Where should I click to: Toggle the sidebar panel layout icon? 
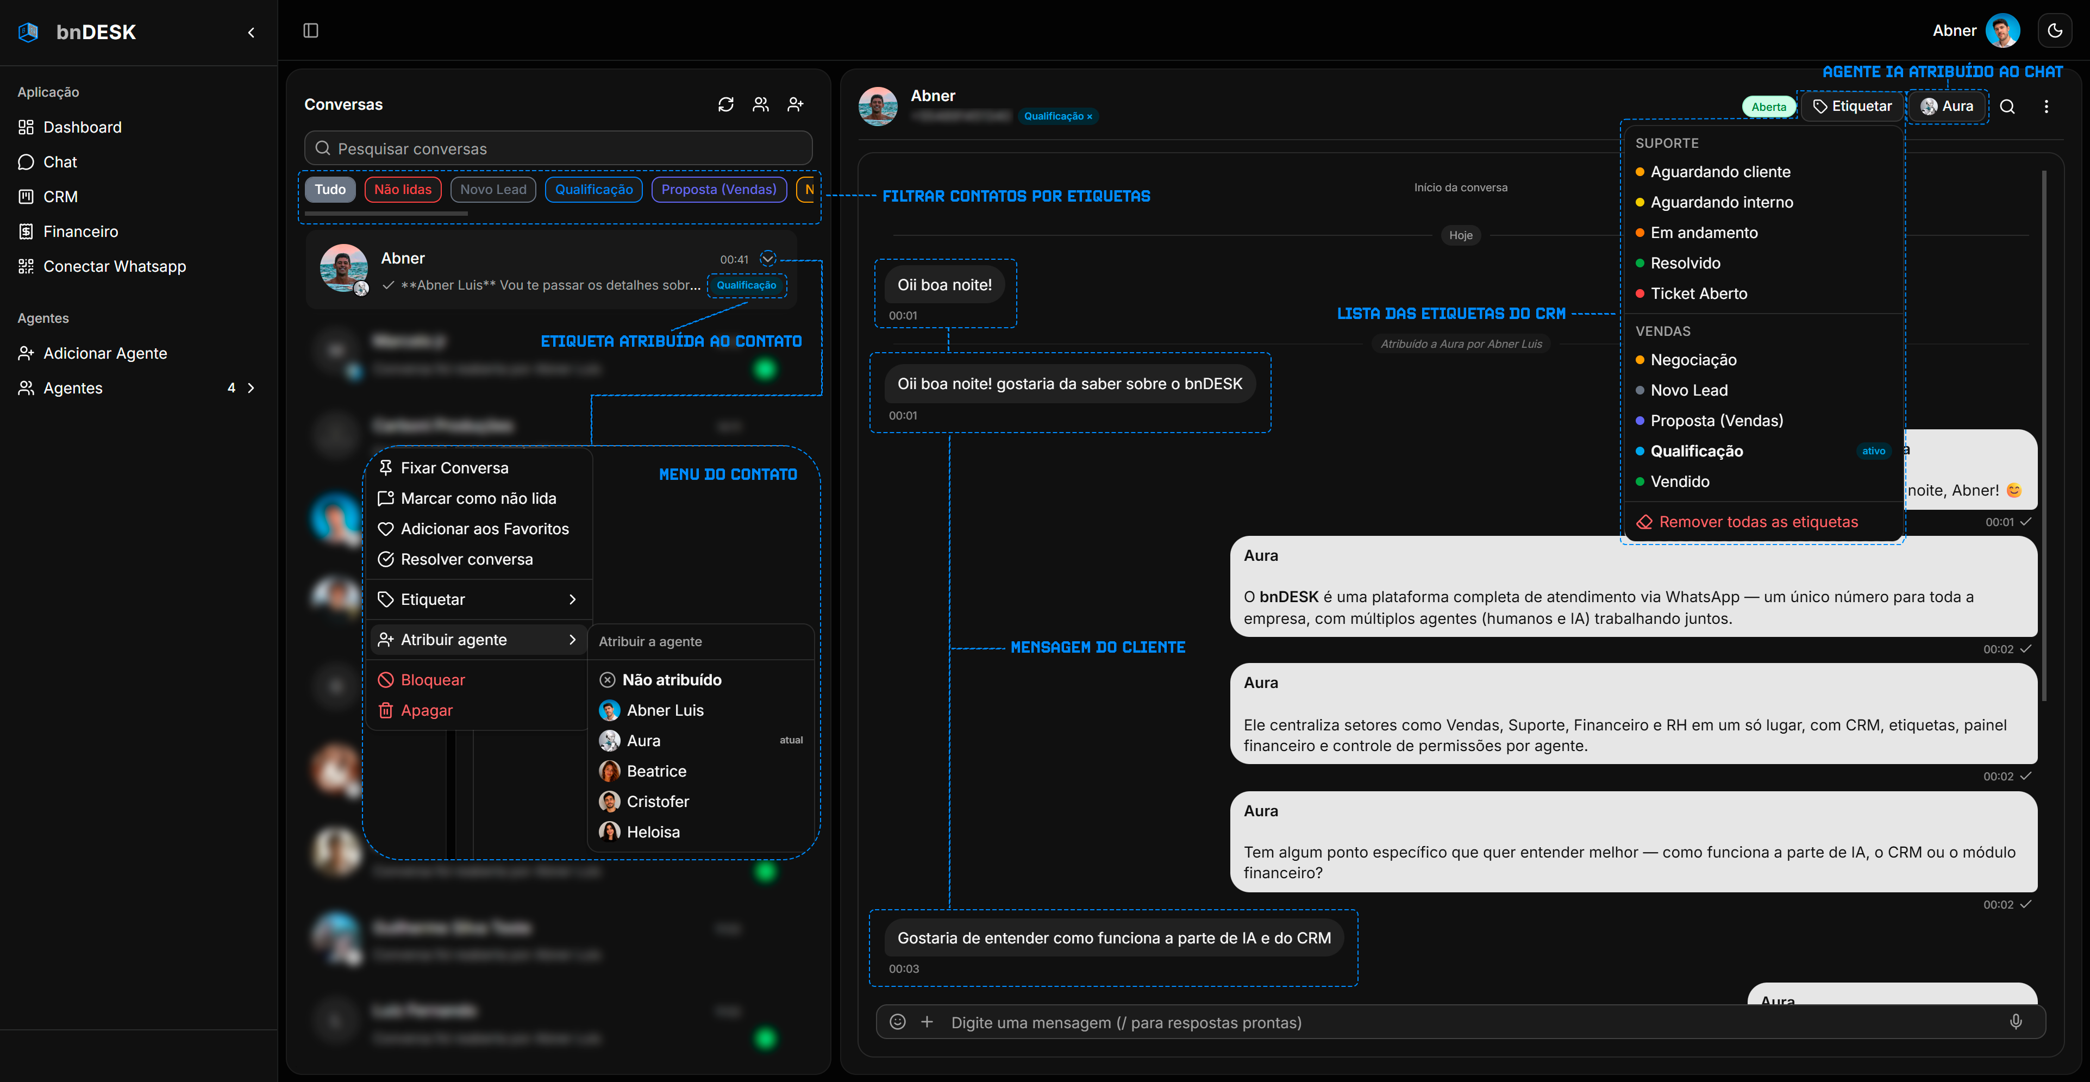(x=311, y=31)
